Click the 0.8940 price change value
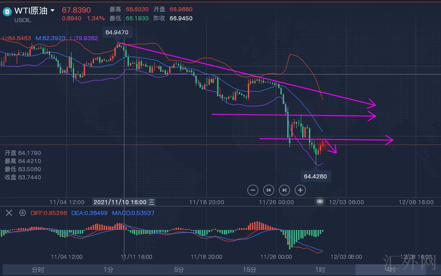This screenshot has width=441, height=276. [x=71, y=19]
